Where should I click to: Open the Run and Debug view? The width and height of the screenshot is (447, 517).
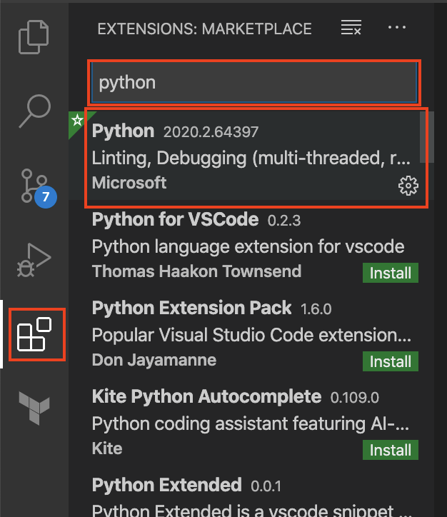point(34,260)
